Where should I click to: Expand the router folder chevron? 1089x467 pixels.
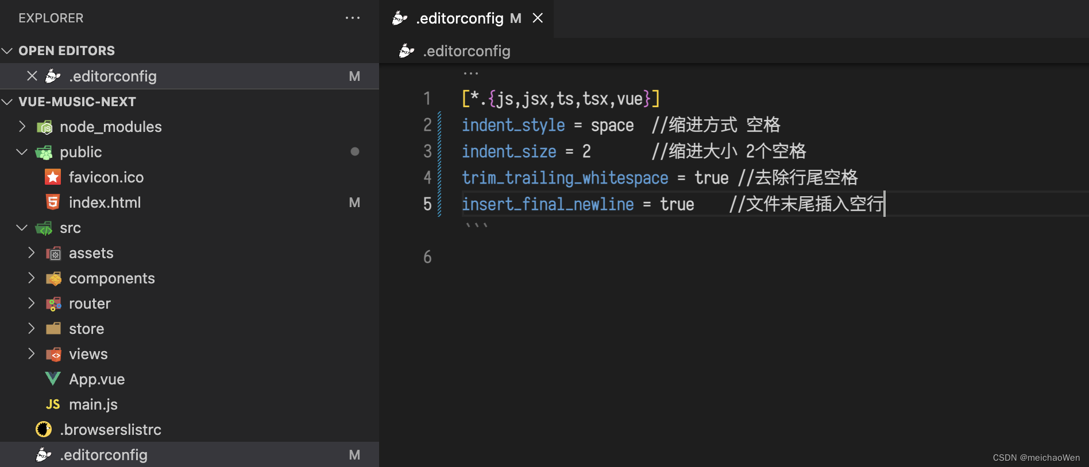coord(31,303)
